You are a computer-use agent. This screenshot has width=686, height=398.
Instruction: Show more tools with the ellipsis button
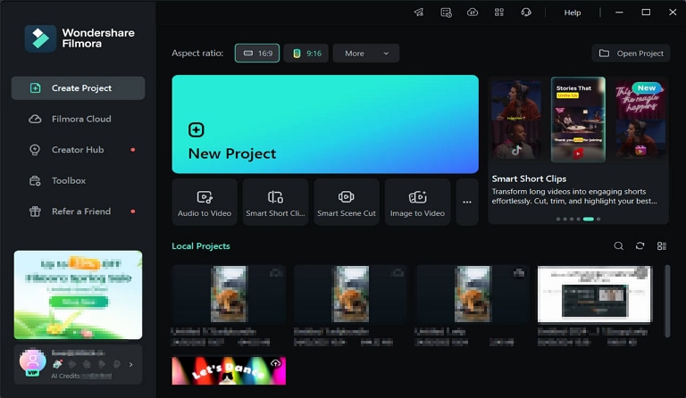pyautogui.click(x=467, y=202)
